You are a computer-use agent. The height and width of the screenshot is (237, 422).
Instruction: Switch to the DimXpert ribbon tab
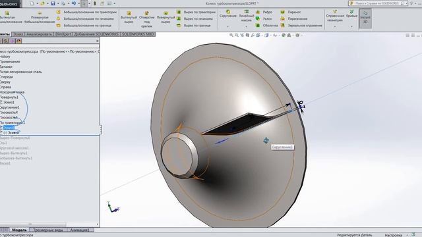pyautogui.click(x=63, y=34)
